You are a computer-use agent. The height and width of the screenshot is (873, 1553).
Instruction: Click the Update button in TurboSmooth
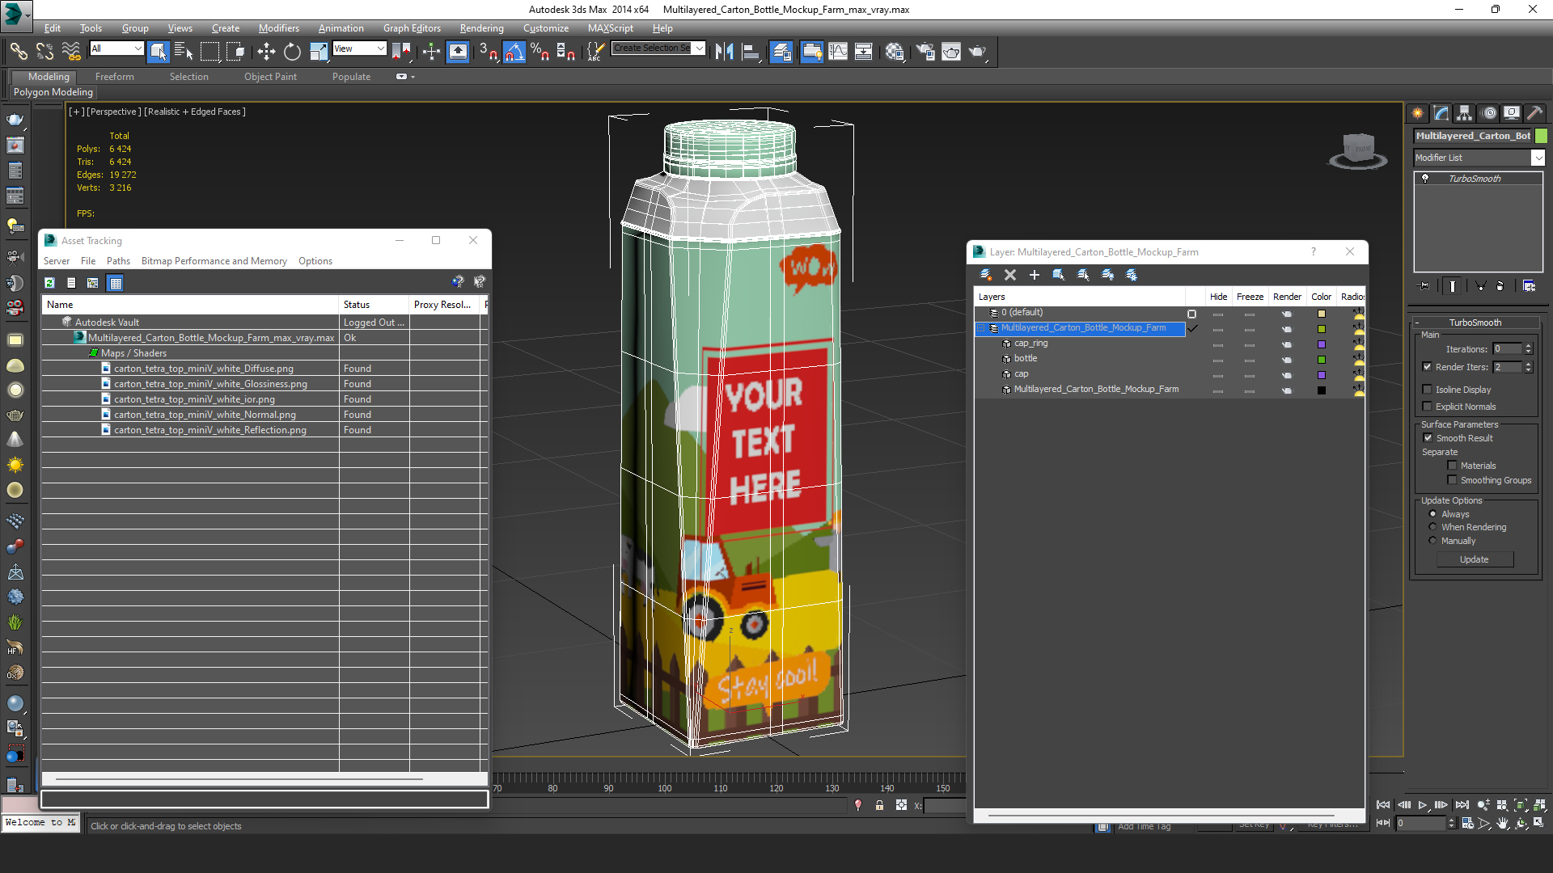pos(1474,559)
